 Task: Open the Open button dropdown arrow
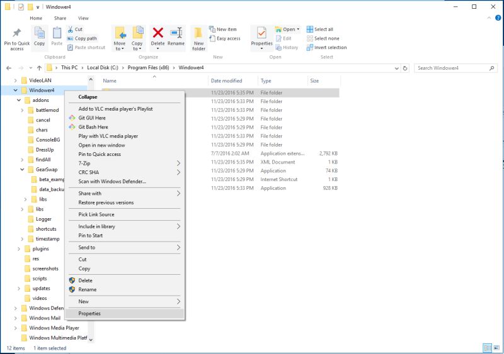click(x=298, y=29)
